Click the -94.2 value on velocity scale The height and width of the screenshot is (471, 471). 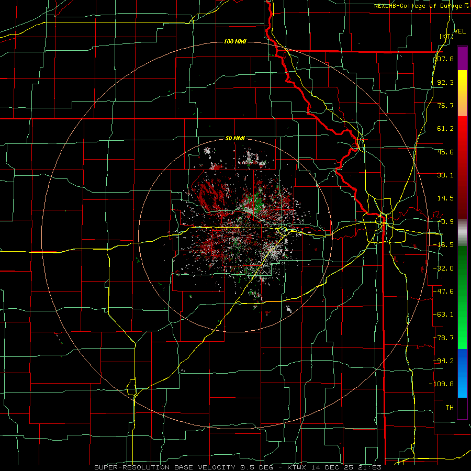coord(444,361)
